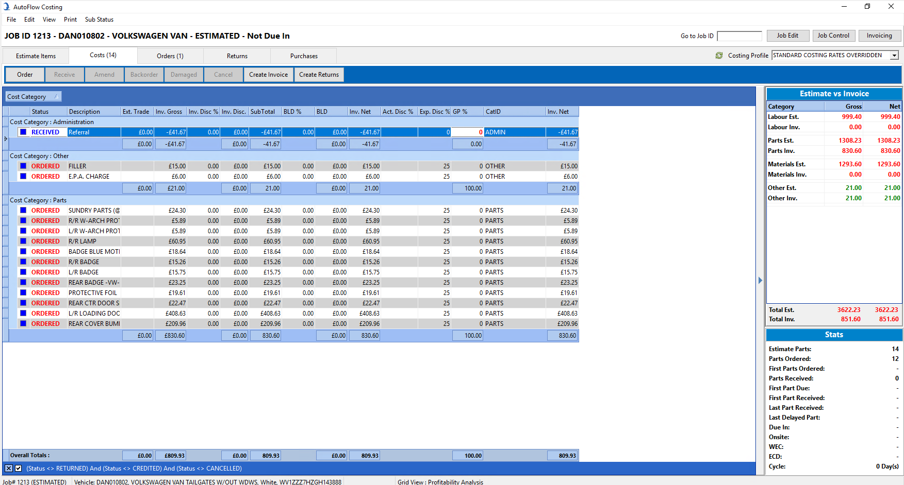
Task: Click the BLD % column header
Action: [298, 112]
